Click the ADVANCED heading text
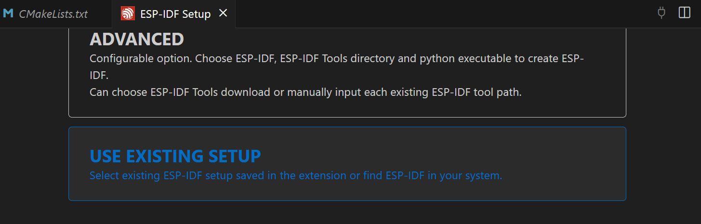701x224 pixels. coord(137,40)
